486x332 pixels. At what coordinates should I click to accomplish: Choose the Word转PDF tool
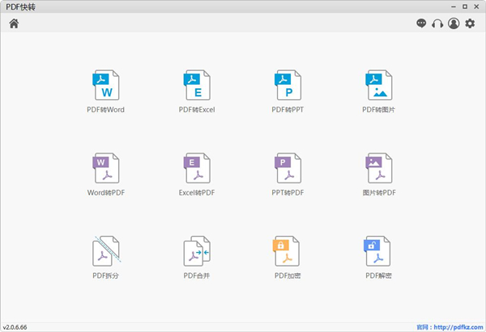pos(105,169)
